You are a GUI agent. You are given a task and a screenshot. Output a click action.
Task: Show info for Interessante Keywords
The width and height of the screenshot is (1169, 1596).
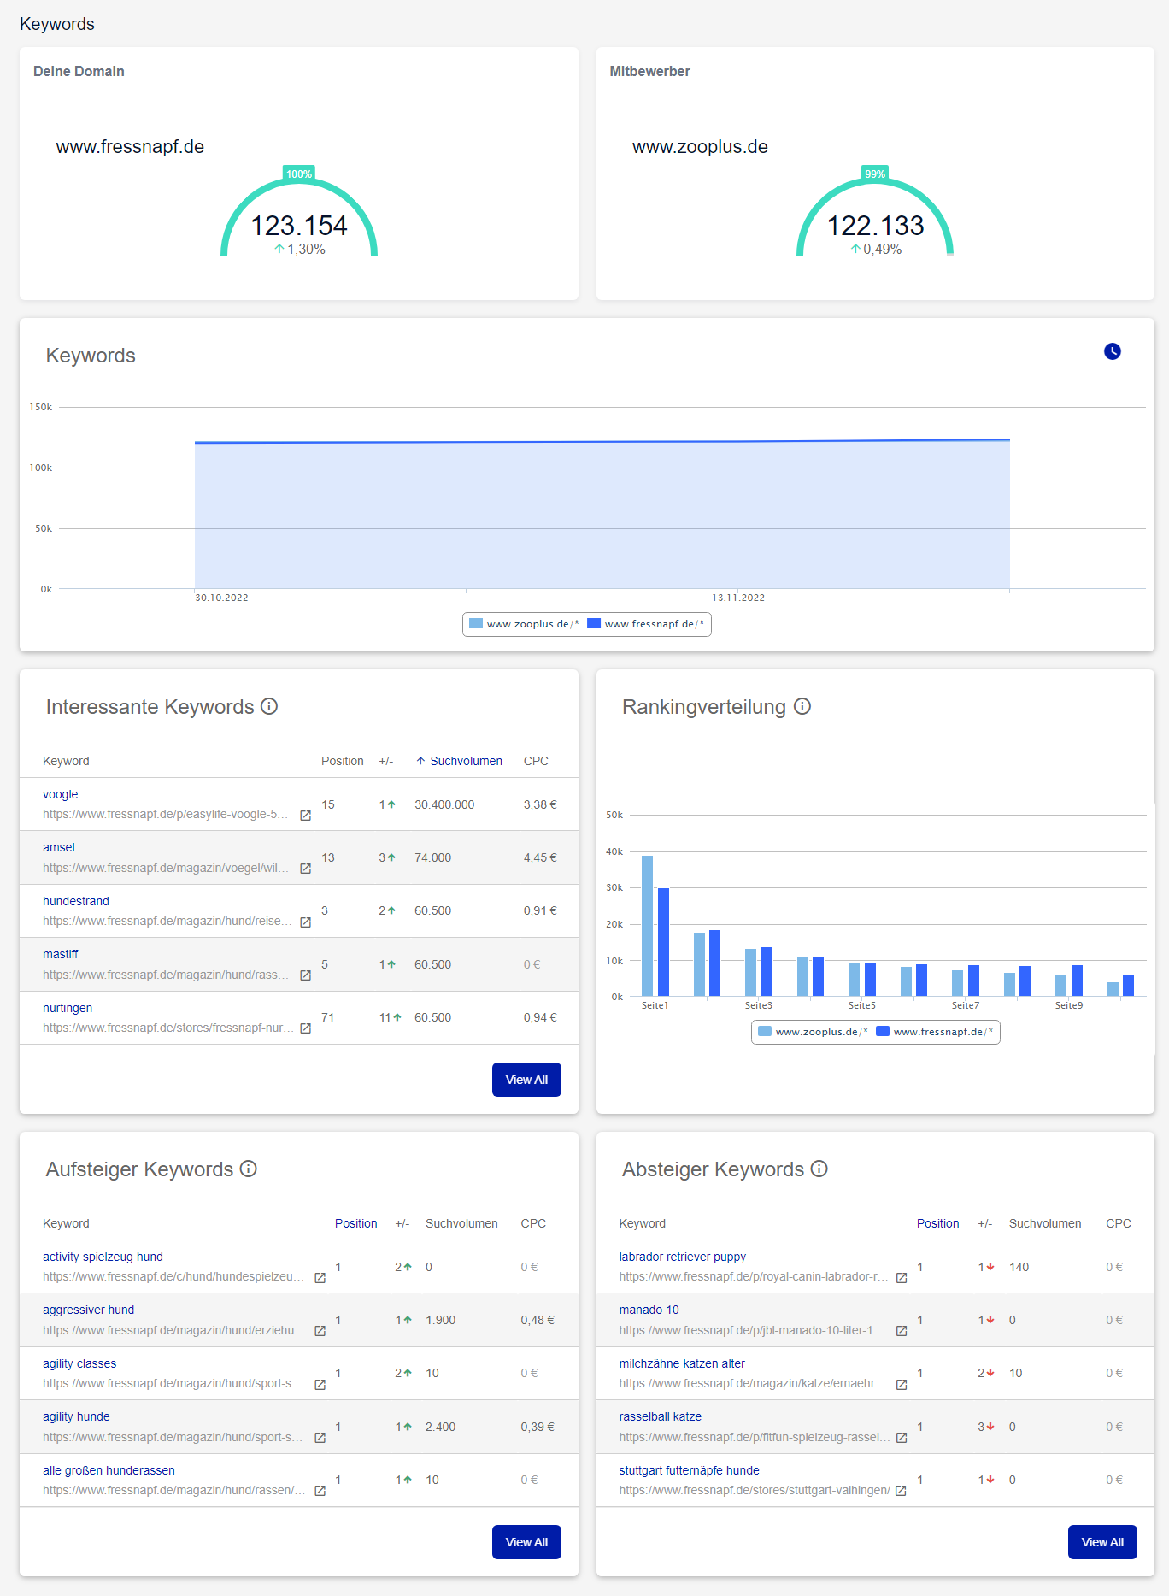[x=269, y=706]
